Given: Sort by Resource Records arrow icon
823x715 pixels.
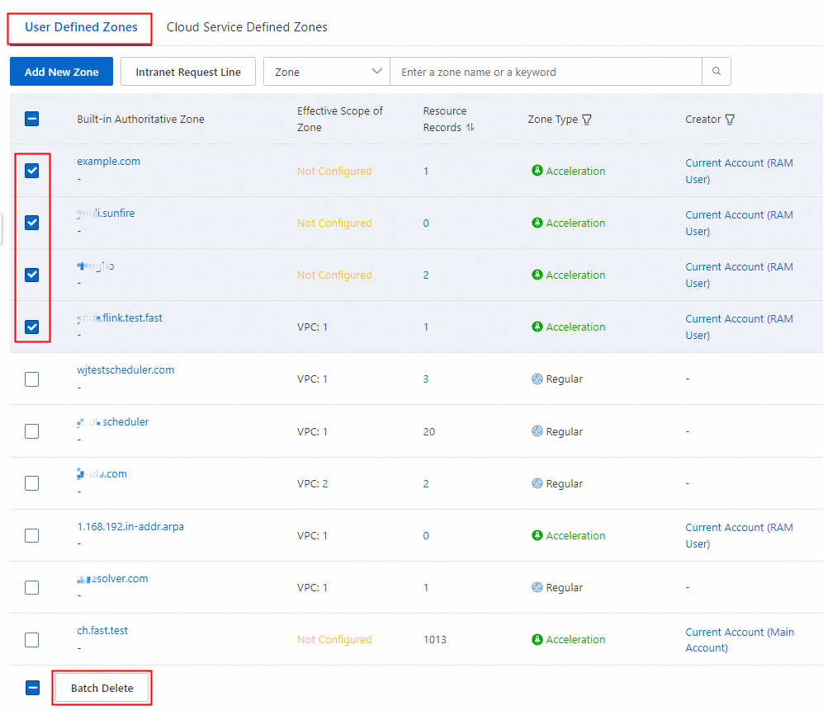Looking at the screenshot, I should pyautogui.click(x=470, y=128).
